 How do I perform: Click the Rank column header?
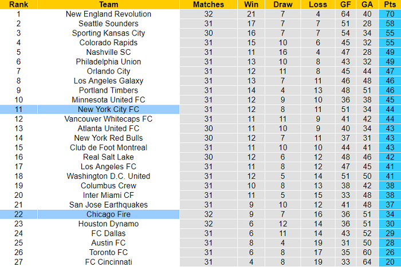coord(18,5)
